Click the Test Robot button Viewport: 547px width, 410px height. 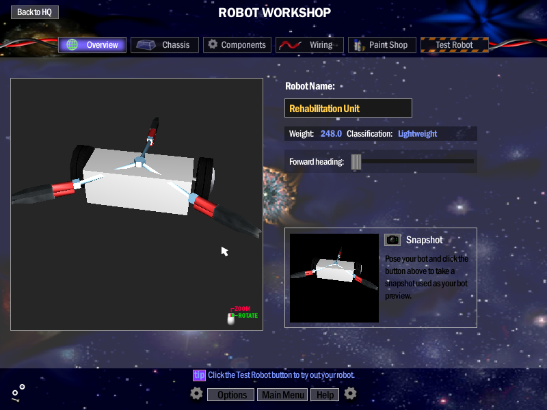[454, 44]
